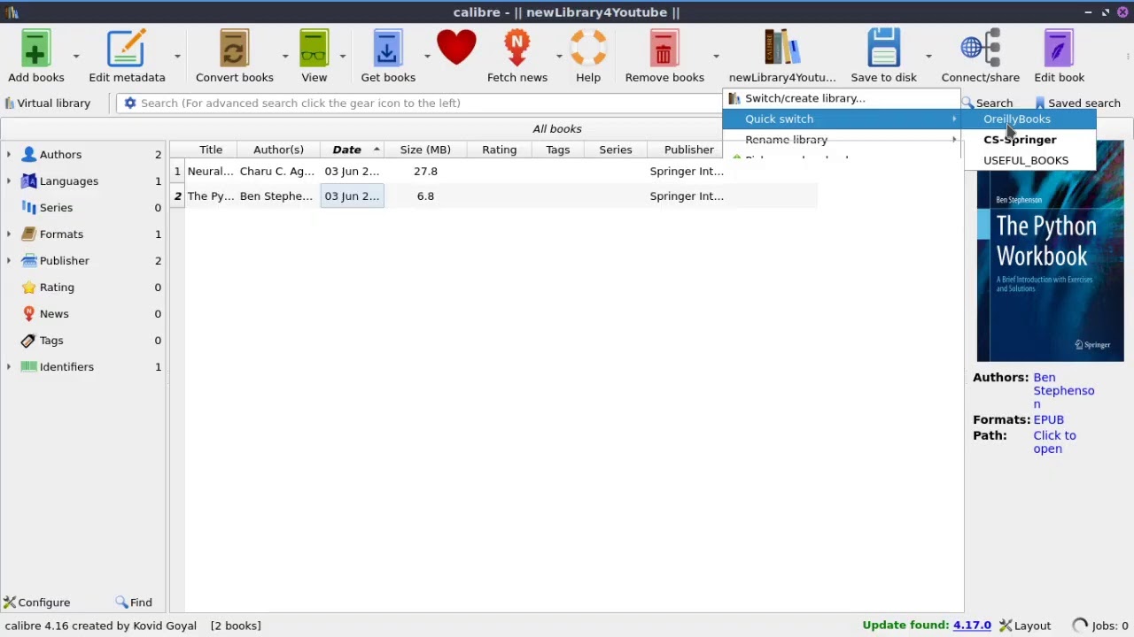Expand the Formats category
Image resolution: width=1134 pixels, height=637 pixels.
point(9,234)
